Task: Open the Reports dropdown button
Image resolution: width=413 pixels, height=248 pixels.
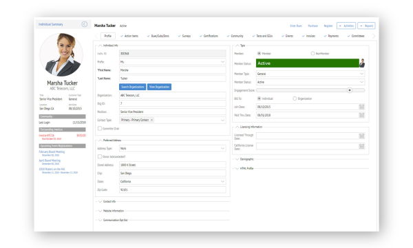Action: 366,25
